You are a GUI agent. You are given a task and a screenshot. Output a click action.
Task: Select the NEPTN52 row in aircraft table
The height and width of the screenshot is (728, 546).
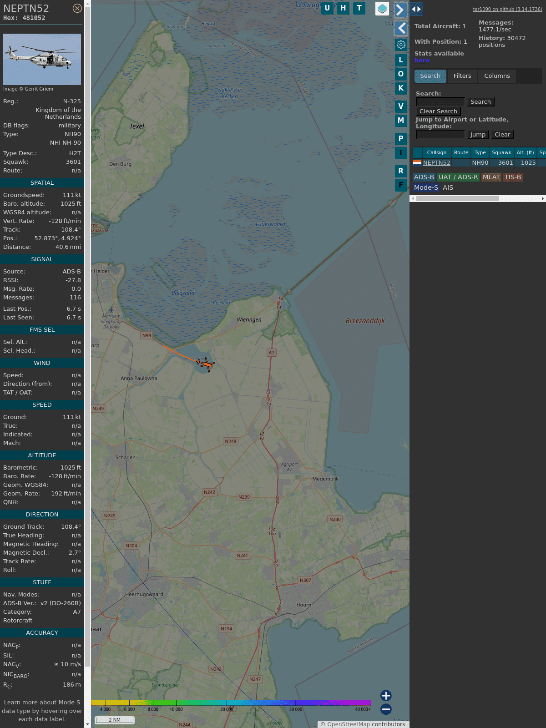(x=479, y=163)
